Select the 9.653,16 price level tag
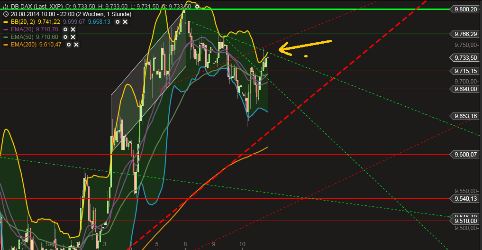The width and height of the screenshot is (482, 250). (x=465, y=116)
